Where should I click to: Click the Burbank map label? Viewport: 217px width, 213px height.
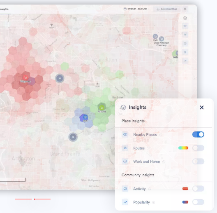(x=118, y=97)
